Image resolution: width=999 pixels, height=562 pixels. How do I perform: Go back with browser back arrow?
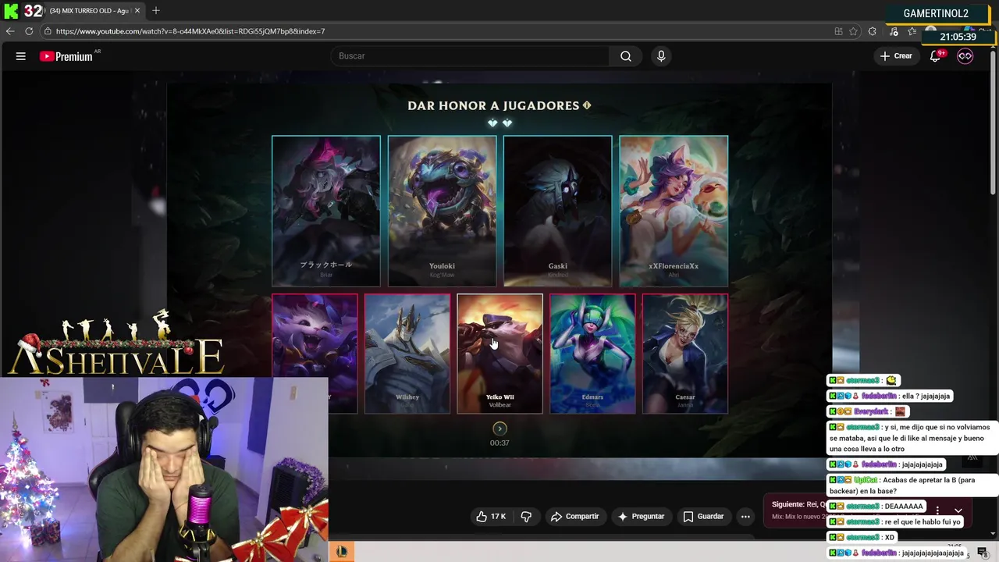click(x=10, y=31)
